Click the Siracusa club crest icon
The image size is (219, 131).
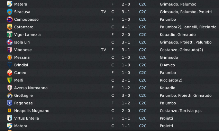10,12
